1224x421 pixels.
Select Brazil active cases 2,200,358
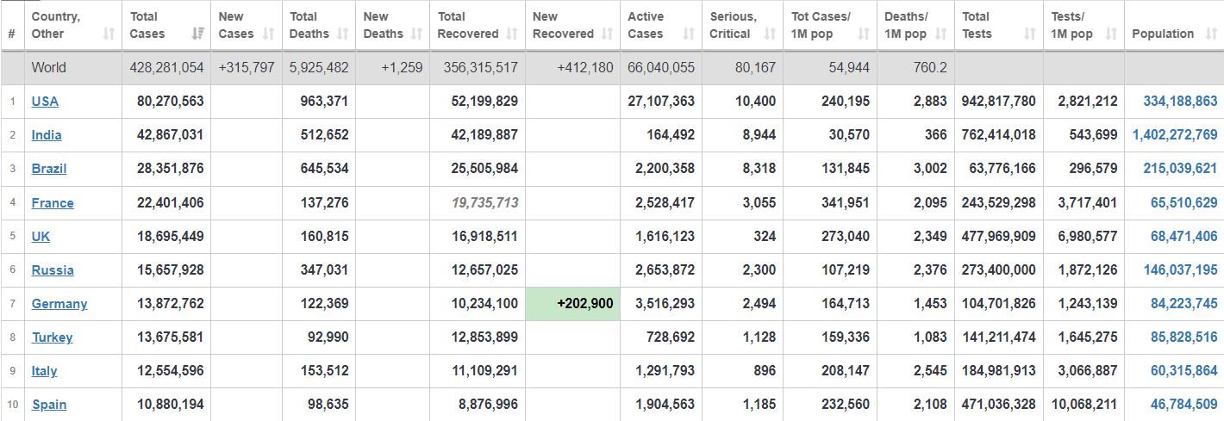pyautogui.click(x=665, y=169)
